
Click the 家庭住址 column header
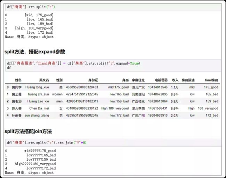(138, 80)
